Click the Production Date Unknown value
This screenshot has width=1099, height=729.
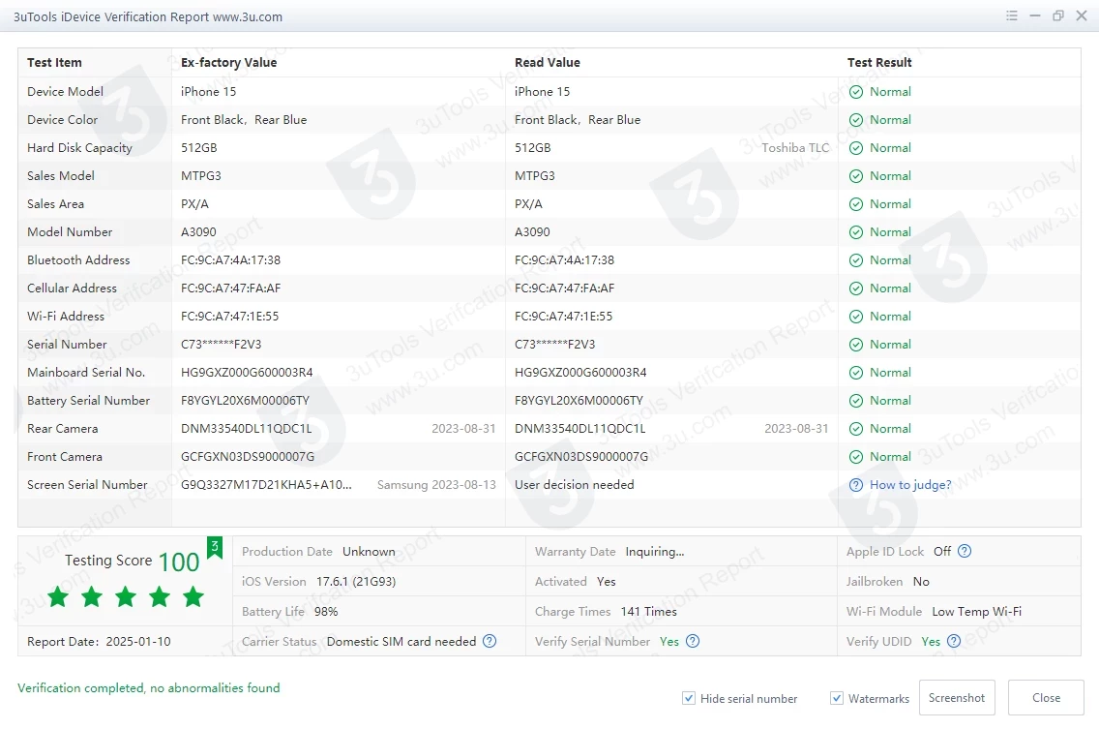pyautogui.click(x=369, y=552)
